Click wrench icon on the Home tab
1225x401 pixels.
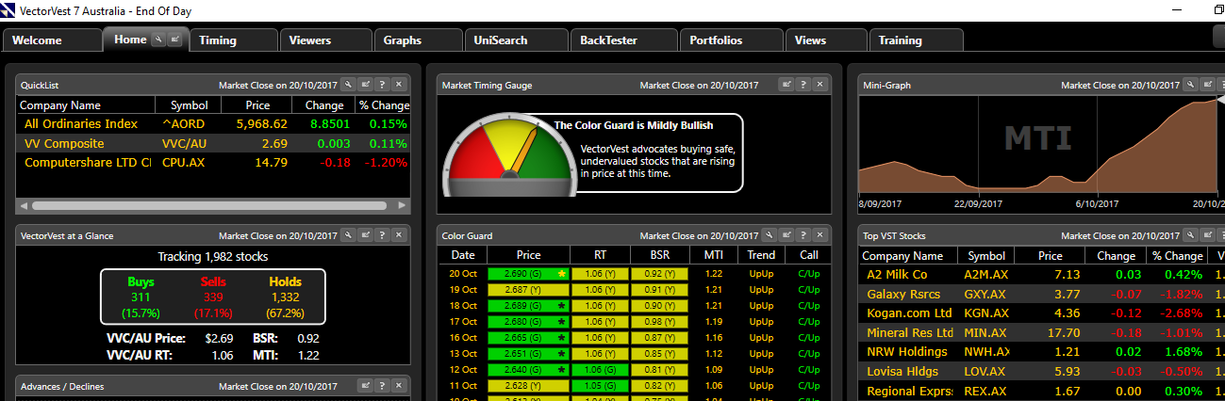point(158,40)
